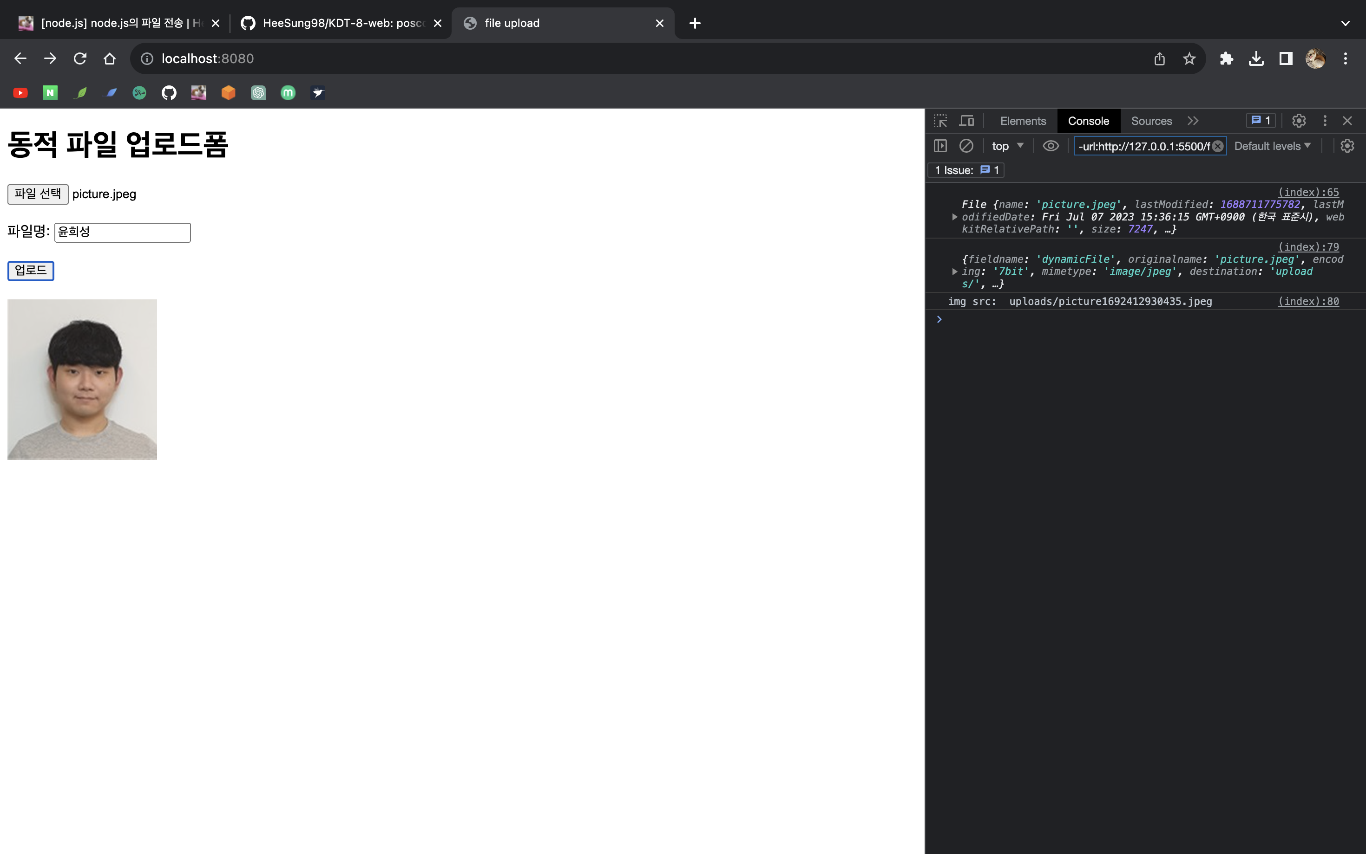The height and width of the screenshot is (854, 1366).
Task: Expand the fieldname object log entry
Action: coord(955,272)
